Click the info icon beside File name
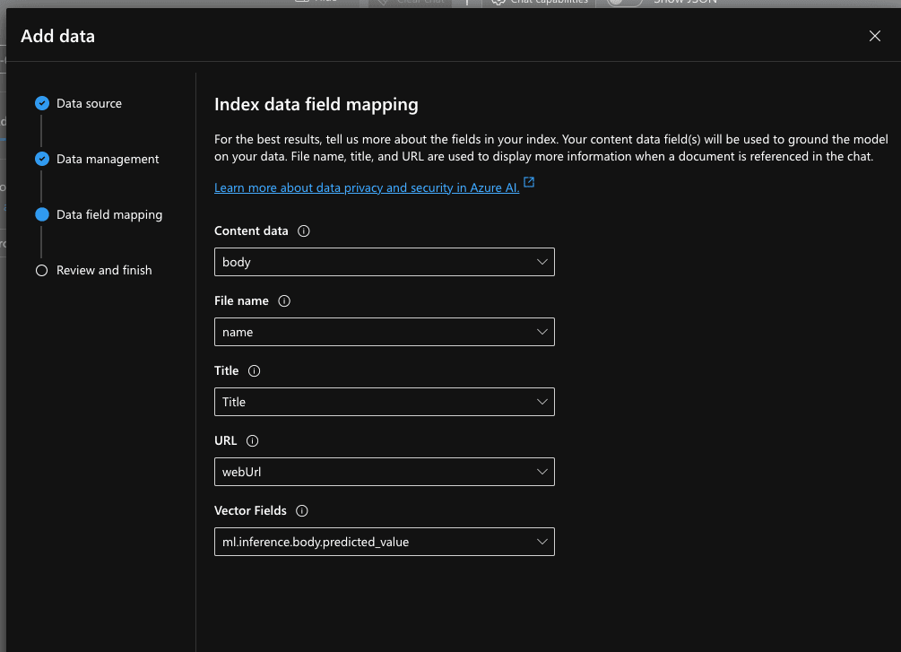Image resolution: width=901 pixels, height=652 pixels. 284,300
